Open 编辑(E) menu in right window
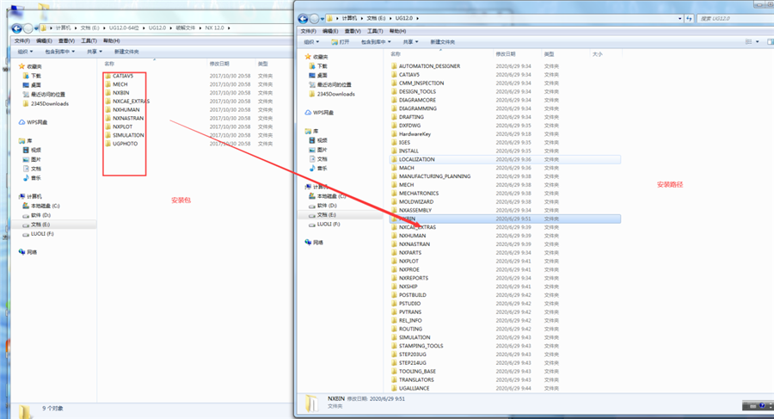The height and width of the screenshot is (419, 774). 330,31
